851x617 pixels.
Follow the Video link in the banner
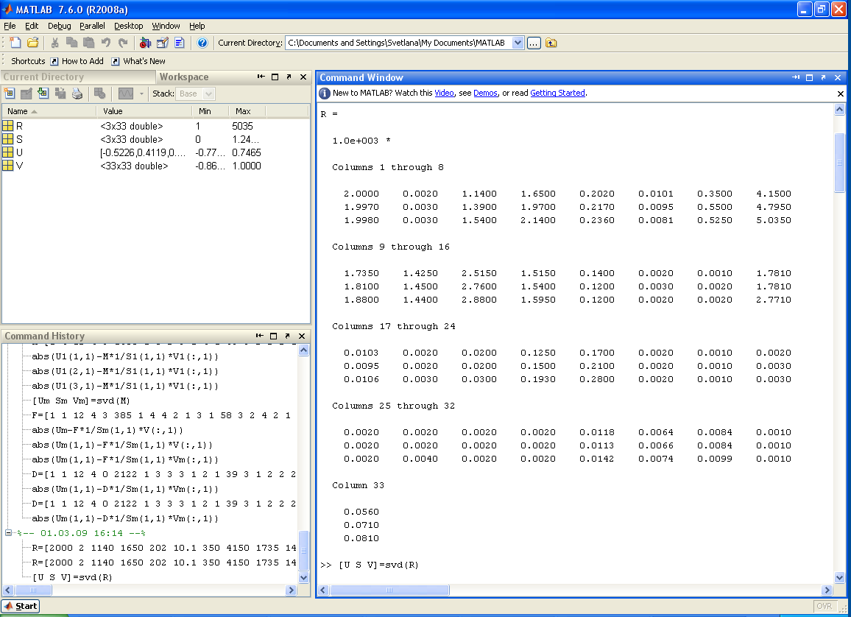pyautogui.click(x=444, y=93)
